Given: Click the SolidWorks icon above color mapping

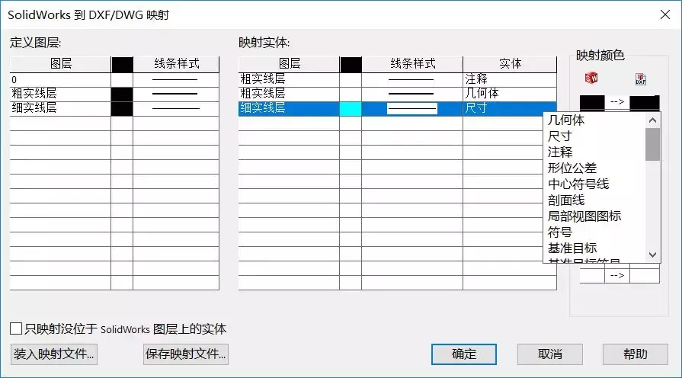Looking at the screenshot, I should (591, 78).
